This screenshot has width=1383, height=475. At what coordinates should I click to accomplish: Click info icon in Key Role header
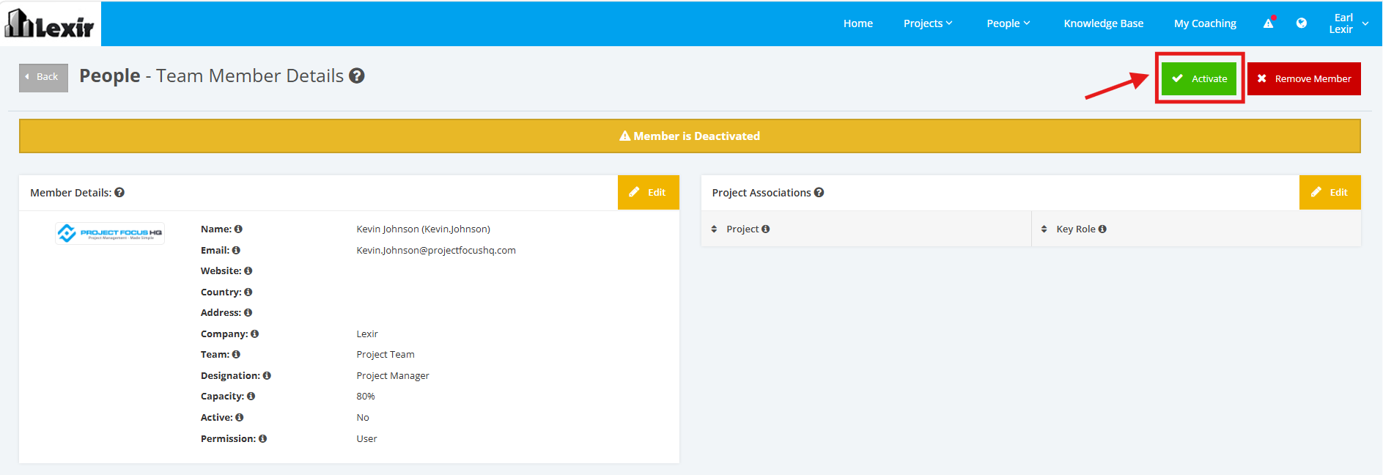point(1102,229)
